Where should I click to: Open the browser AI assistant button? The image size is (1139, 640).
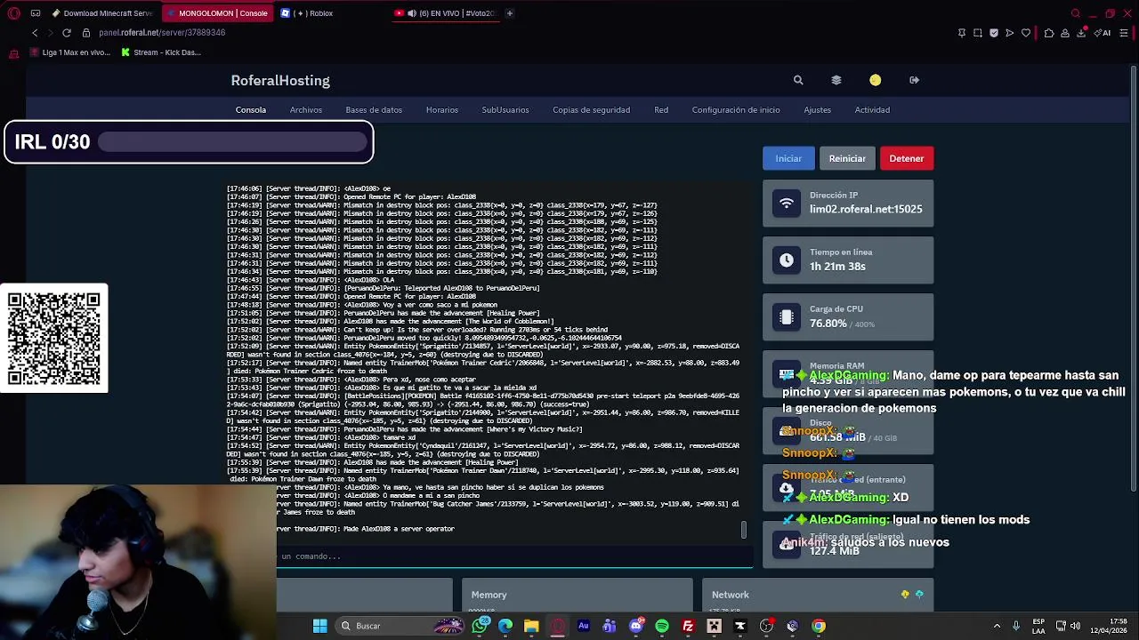point(1103,33)
